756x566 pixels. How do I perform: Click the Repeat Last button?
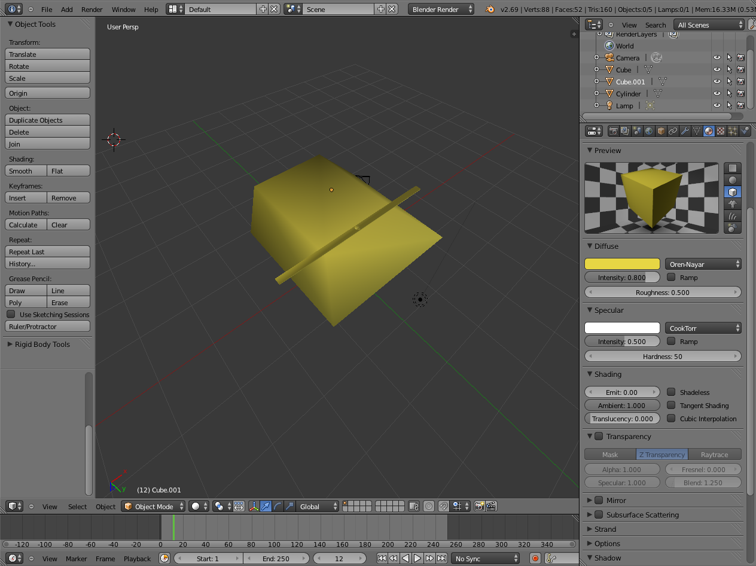pos(48,251)
